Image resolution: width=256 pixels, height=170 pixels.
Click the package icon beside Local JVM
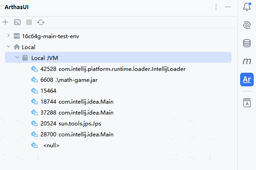[x=25, y=58]
